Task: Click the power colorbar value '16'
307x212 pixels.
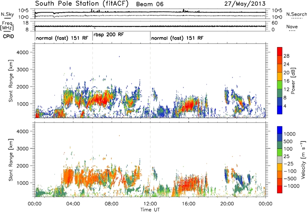Action: (x=286, y=81)
